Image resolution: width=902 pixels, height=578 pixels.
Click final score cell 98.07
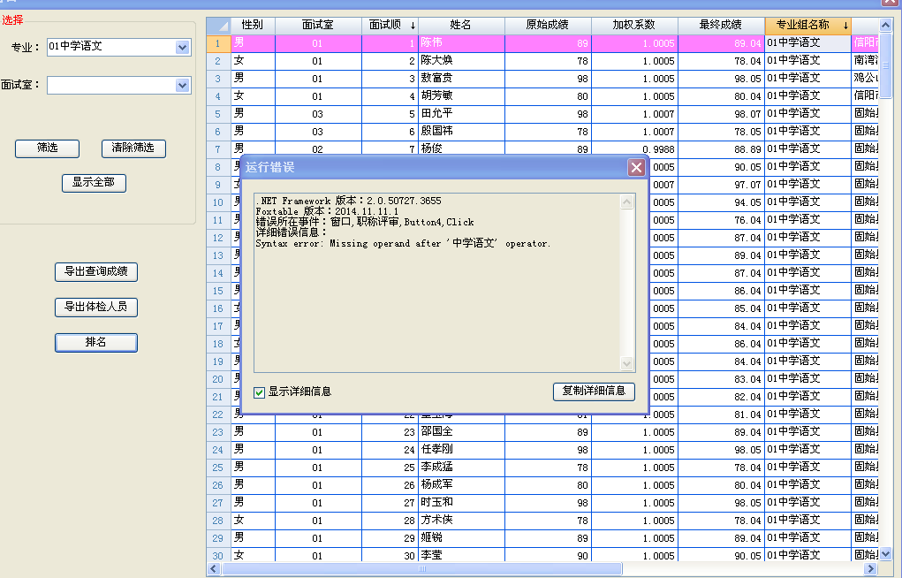[x=722, y=114]
